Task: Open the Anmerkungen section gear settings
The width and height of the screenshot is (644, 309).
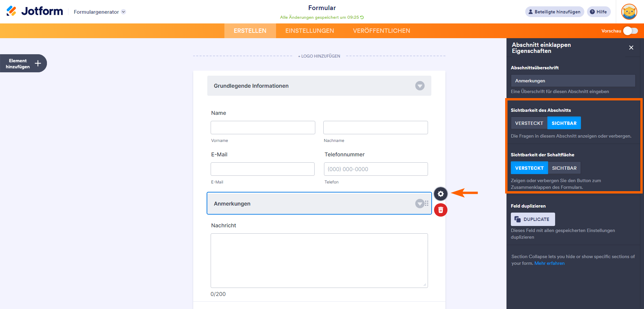Action: tap(440, 194)
